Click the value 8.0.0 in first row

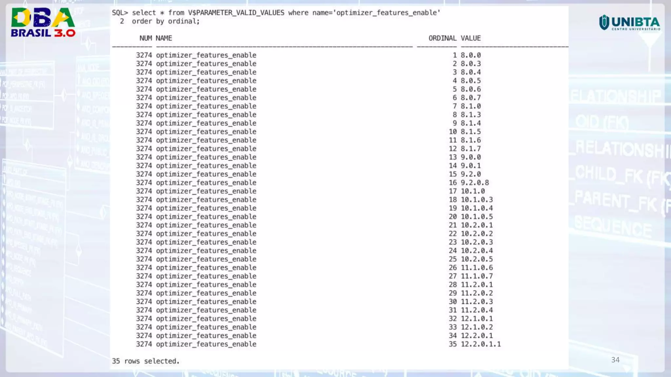click(x=470, y=55)
